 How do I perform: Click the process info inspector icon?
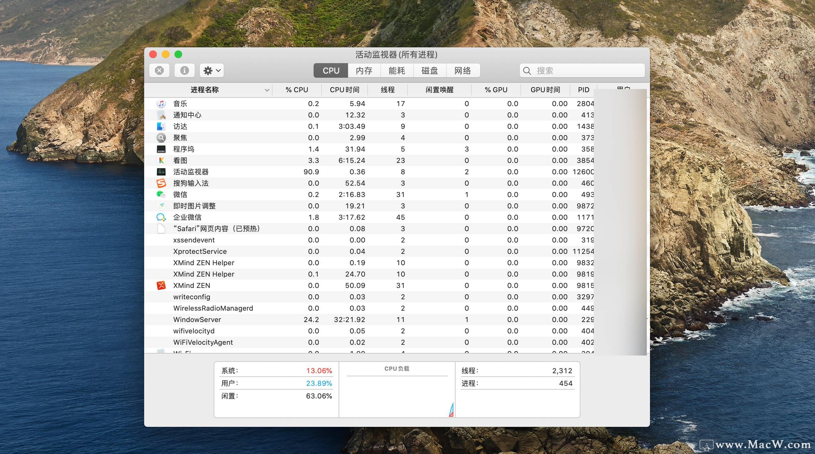184,70
